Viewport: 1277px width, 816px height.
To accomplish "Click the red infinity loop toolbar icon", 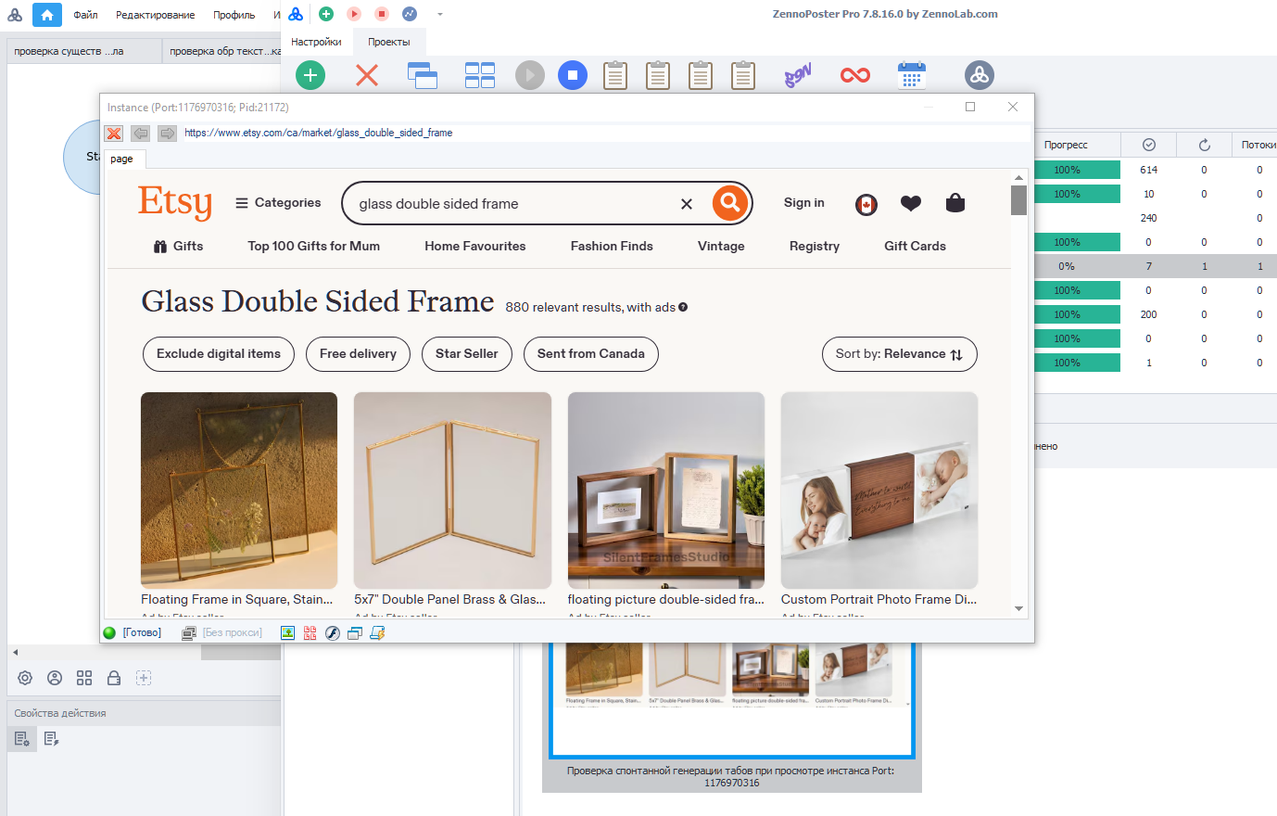I will pyautogui.click(x=855, y=75).
